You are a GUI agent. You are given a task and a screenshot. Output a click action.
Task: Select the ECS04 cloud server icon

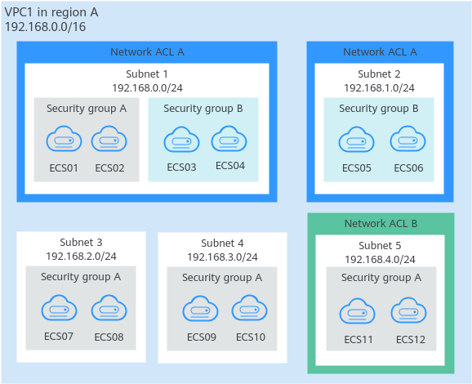229,139
